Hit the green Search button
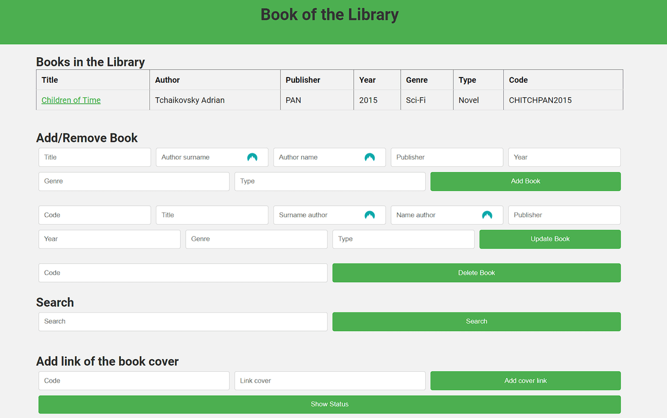Screen dimensions: 667x418 tap(476, 322)
